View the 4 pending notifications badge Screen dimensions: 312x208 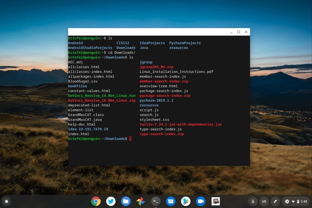tap(287, 201)
